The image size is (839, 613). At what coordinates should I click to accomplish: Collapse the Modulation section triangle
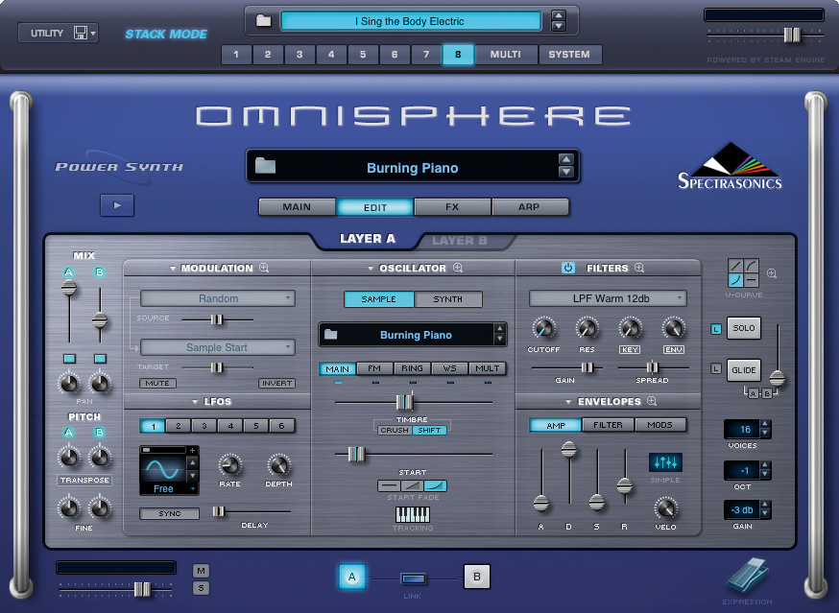tap(172, 268)
